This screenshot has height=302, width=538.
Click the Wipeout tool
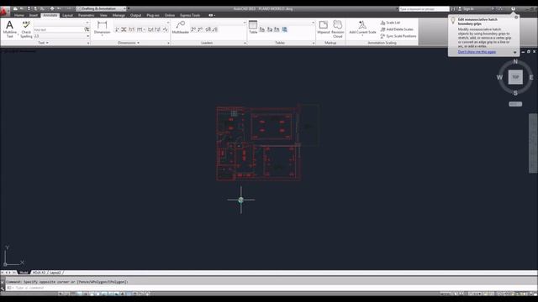tap(323, 27)
